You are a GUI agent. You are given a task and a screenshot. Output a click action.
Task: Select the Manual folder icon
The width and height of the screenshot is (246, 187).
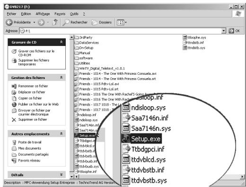coord(77,53)
